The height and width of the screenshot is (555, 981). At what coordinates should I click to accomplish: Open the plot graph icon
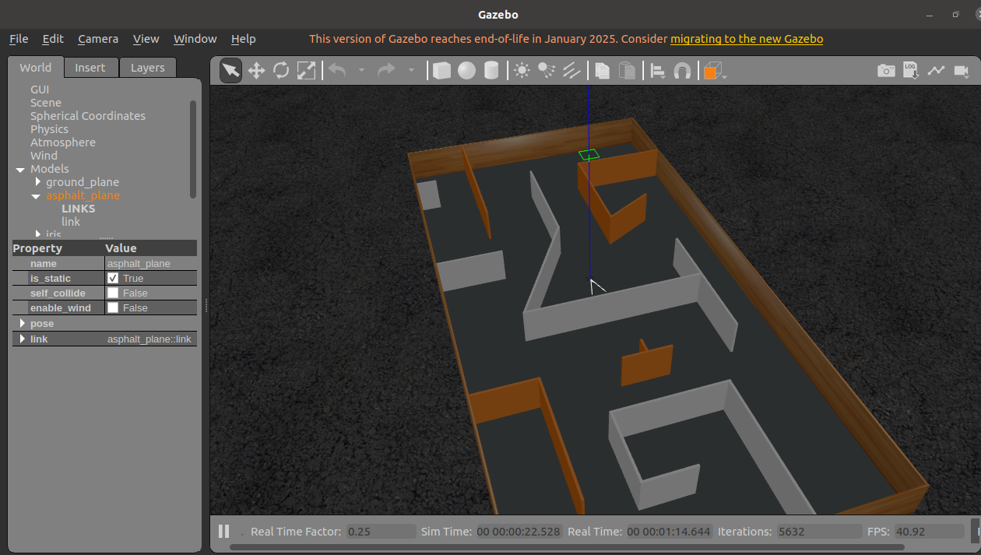pos(936,71)
